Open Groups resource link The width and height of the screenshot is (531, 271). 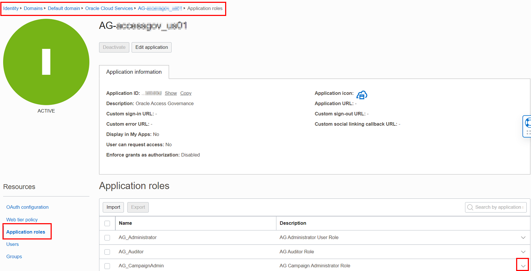14,256
